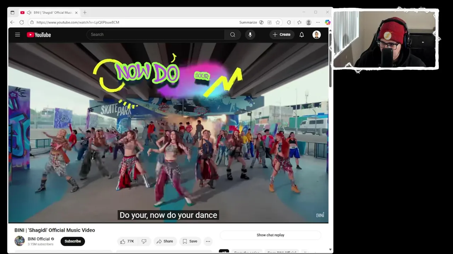
Task: Go back with the browser back arrow
Action: coord(12,22)
